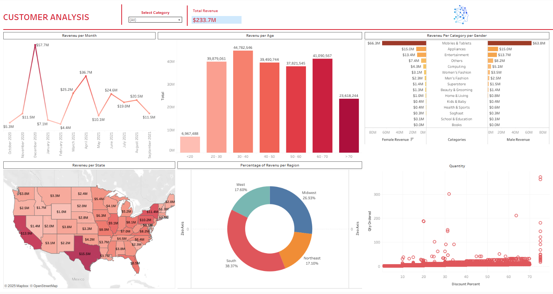
Task: Click the brain network logo
Action: point(460,15)
